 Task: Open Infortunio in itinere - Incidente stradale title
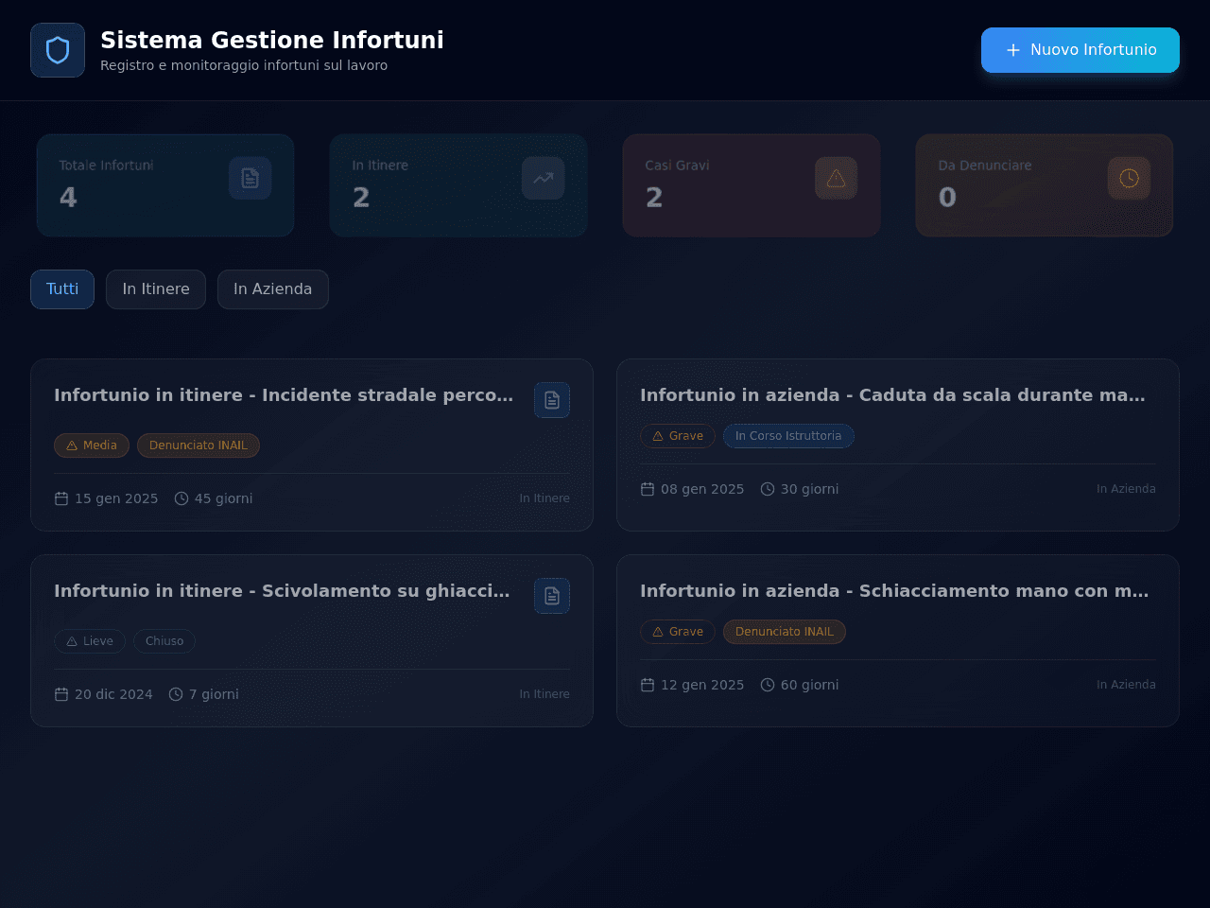tap(284, 395)
